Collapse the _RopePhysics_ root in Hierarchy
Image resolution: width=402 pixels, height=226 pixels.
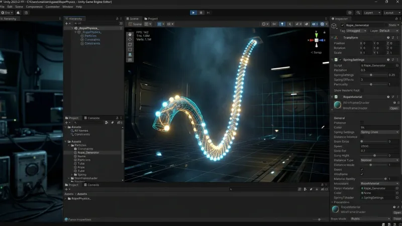[72, 28]
